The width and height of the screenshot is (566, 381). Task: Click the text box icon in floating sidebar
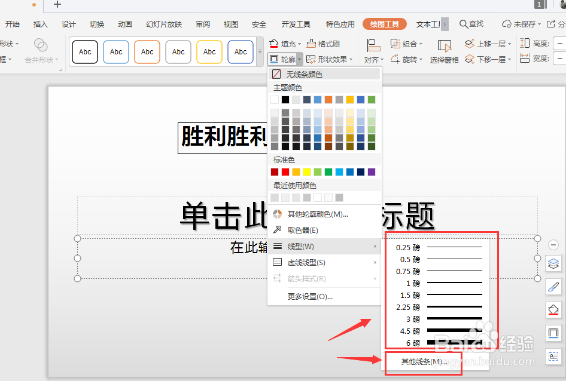pyautogui.click(x=553, y=356)
